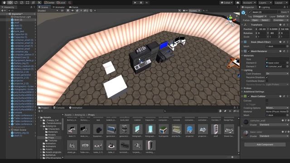Click the prefab Select button
290x163 pixels.
click(265, 20)
